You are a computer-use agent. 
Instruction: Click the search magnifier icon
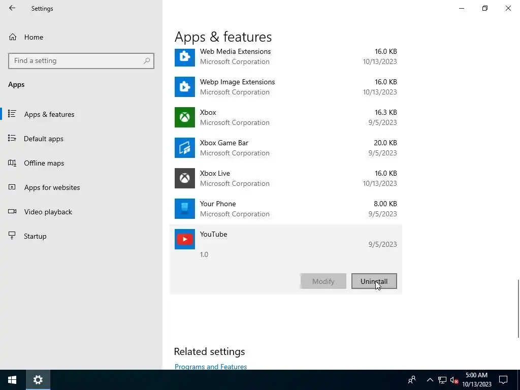(x=147, y=61)
